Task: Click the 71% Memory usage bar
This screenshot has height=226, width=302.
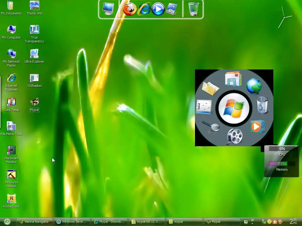Action: pos(282,164)
